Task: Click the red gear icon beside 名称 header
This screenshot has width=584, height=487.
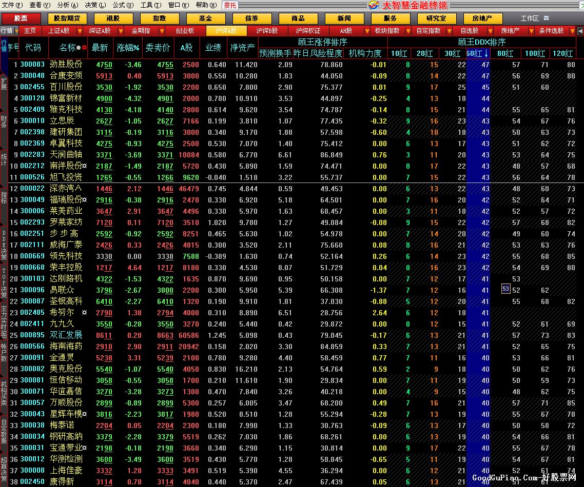Action: pyautogui.click(x=84, y=48)
